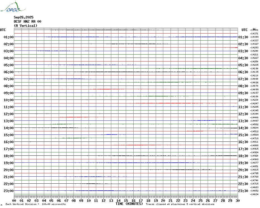260x208 pixels.
Task: Choose the 14:00 time label
Action: point(9,128)
